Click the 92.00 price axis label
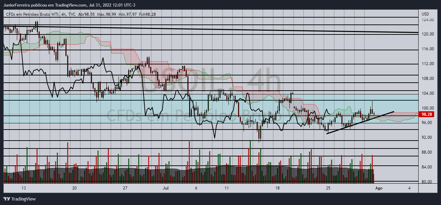Viewport: 441px width, 205px height. click(x=428, y=137)
